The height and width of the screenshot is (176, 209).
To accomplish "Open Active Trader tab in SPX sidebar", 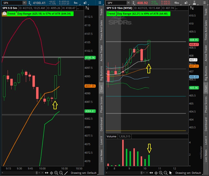I will [101, 53].
